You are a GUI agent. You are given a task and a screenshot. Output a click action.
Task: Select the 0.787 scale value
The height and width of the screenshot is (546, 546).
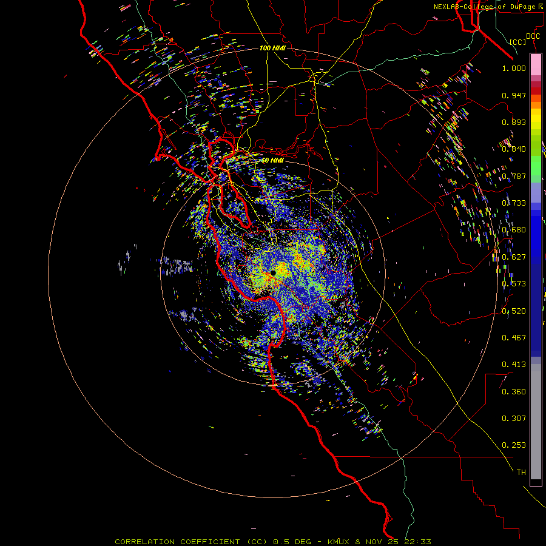pyautogui.click(x=514, y=176)
